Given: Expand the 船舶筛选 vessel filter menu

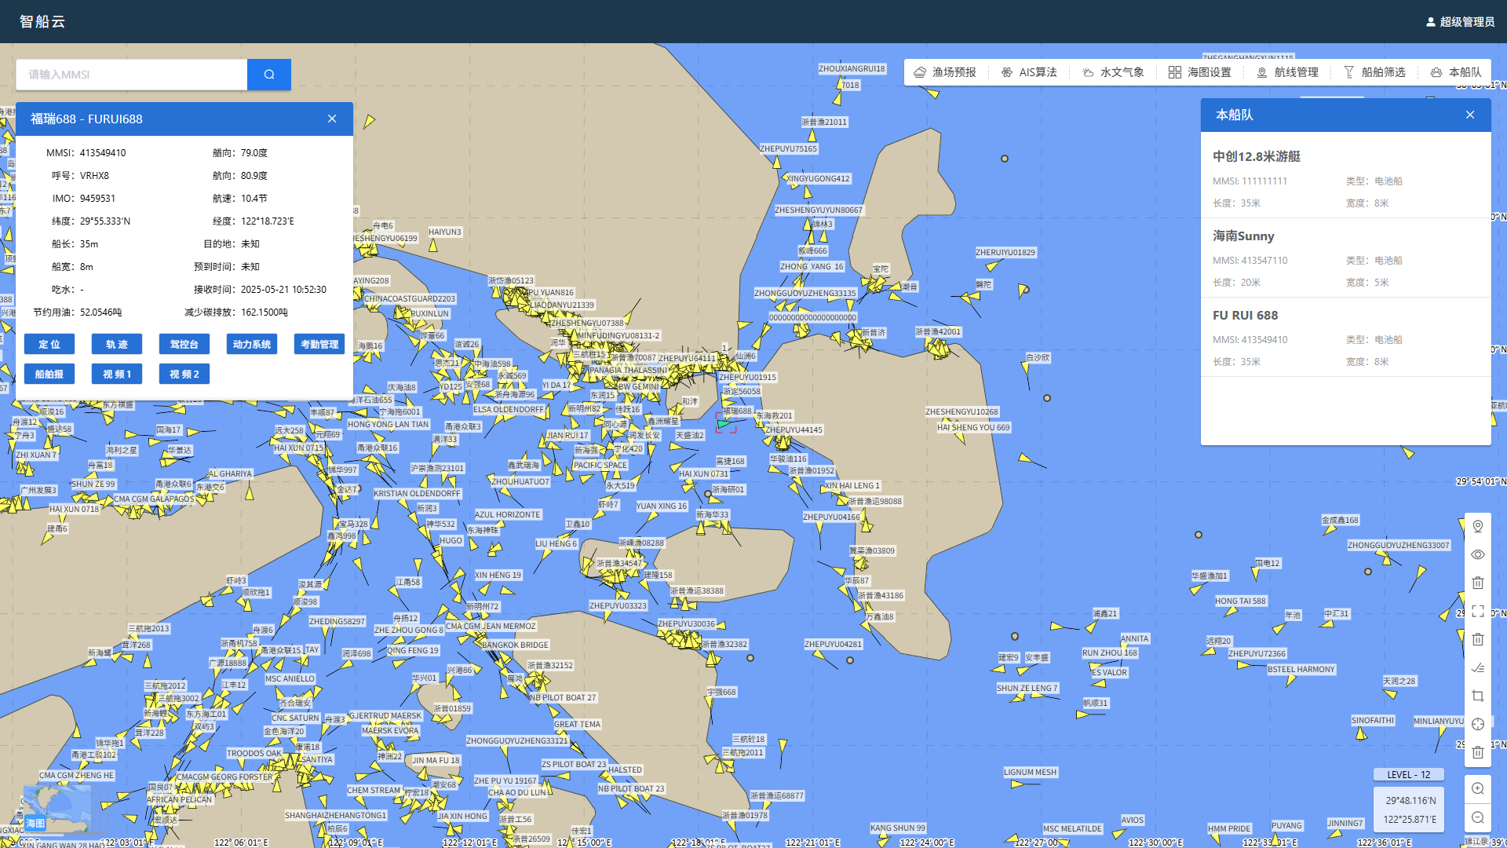Looking at the screenshot, I should [x=1374, y=72].
